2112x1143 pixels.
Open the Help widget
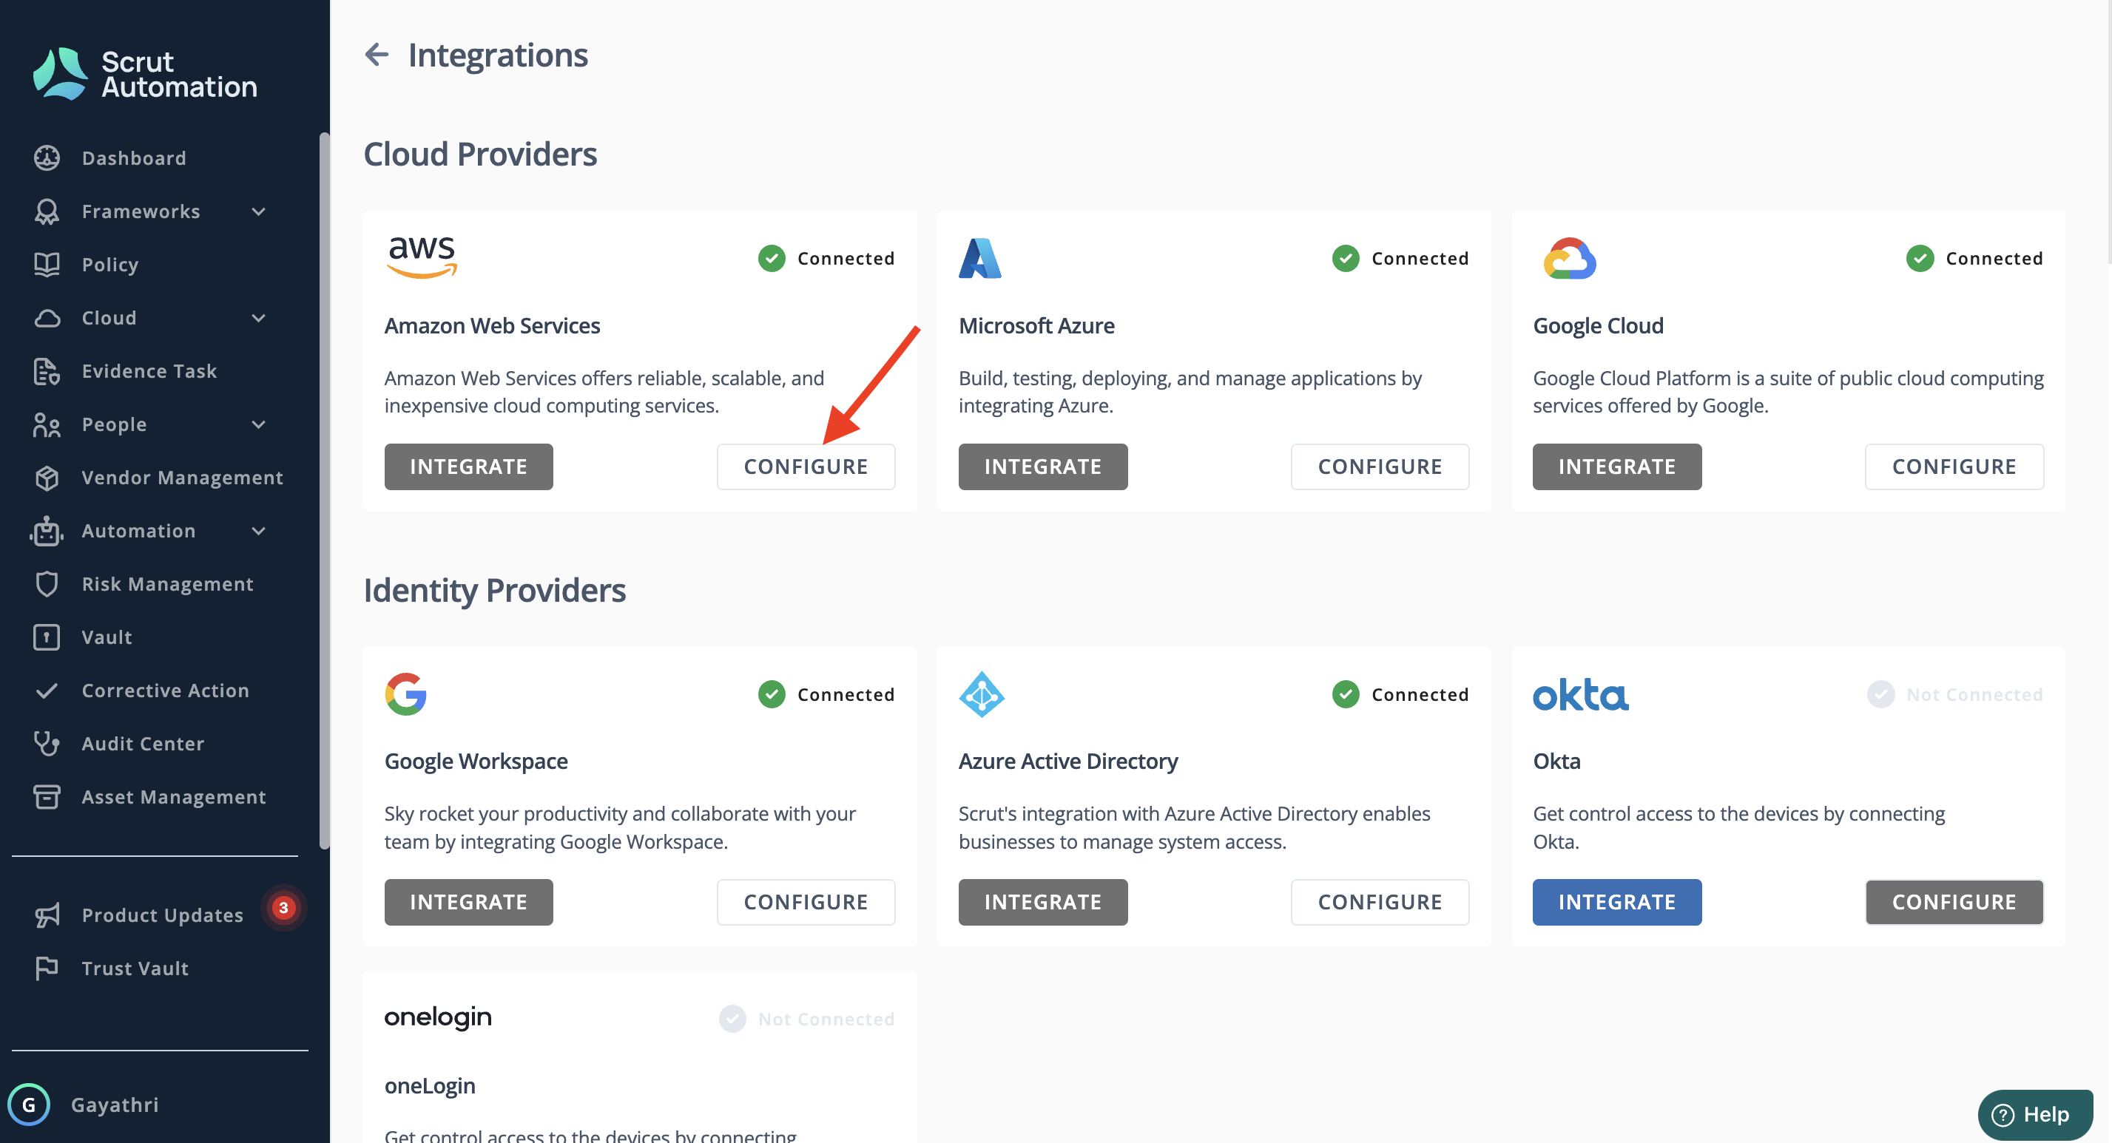pos(2035,1114)
